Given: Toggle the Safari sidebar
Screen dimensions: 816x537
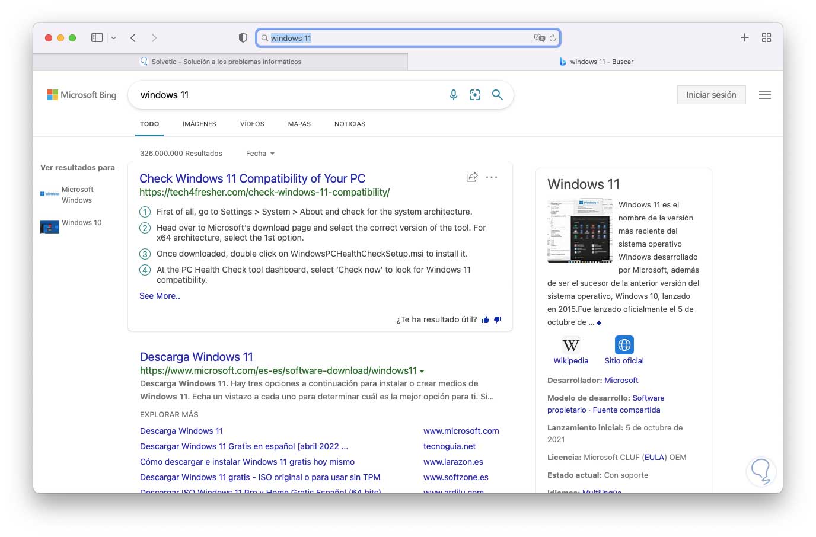Looking at the screenshot, I should pos(97,38).
